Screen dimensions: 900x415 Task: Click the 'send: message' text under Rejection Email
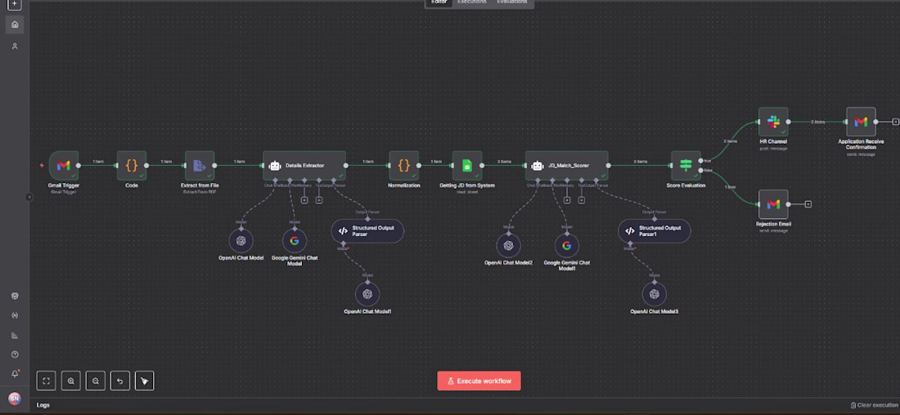(773, 230)
